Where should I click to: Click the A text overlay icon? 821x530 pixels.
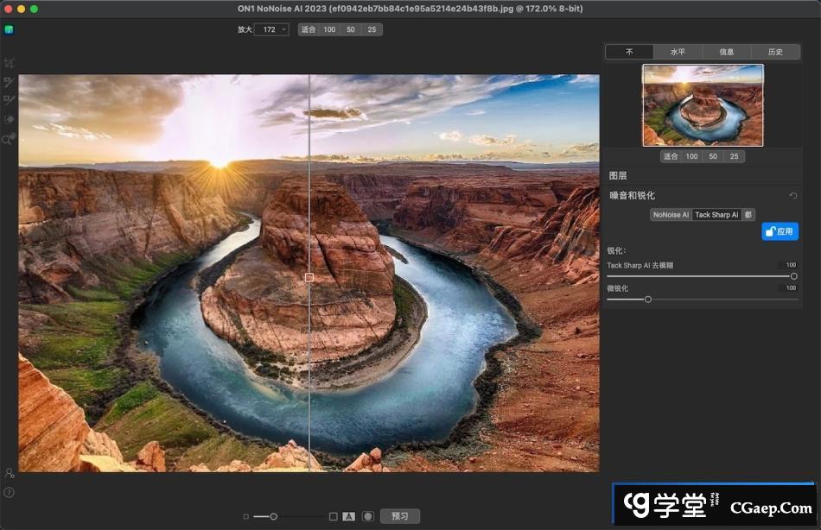click(x=348, y=516)
